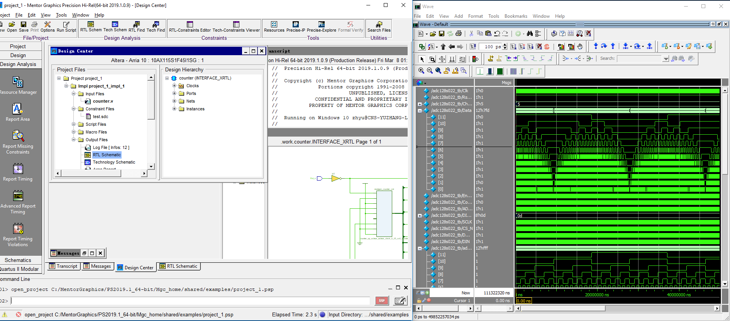Open the RTL-Constraints Editor
This screenshot has height=321, width=730.
[190, 27]
